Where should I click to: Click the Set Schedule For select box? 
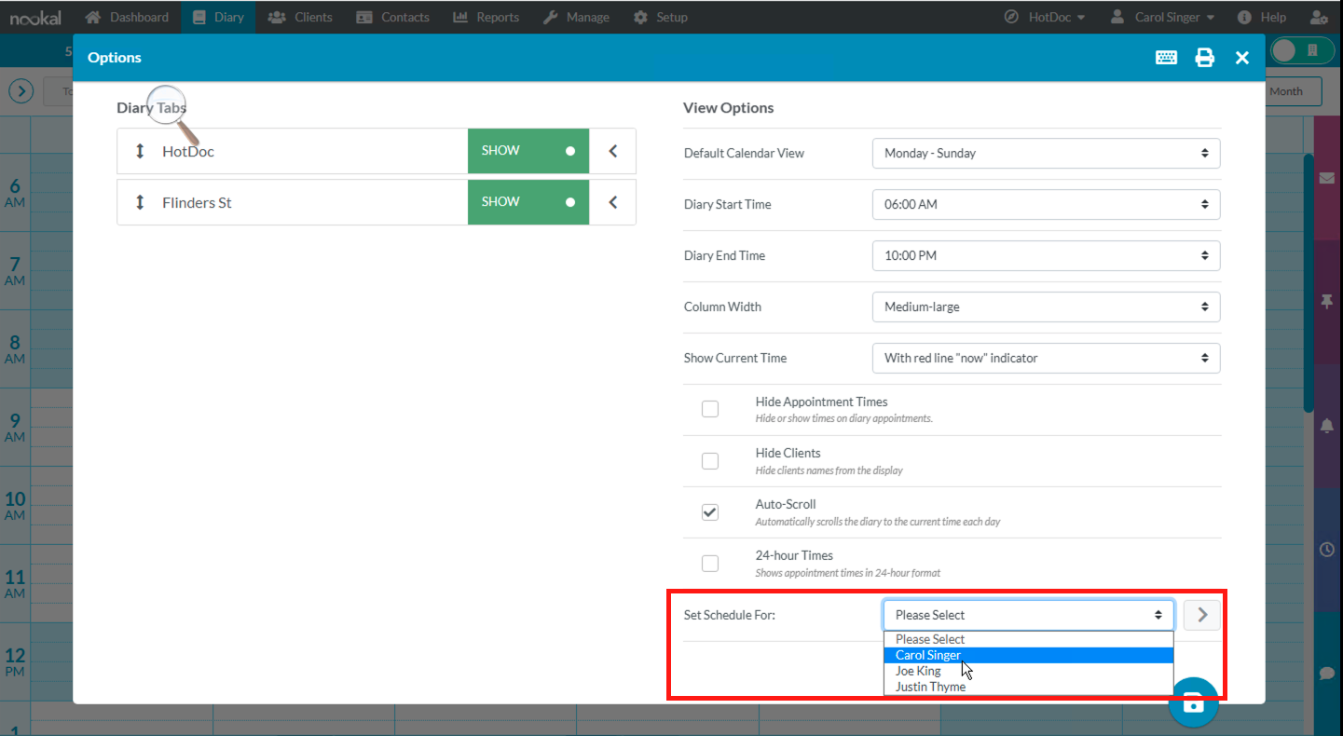pyautogui.click(x=1028, y=615)
